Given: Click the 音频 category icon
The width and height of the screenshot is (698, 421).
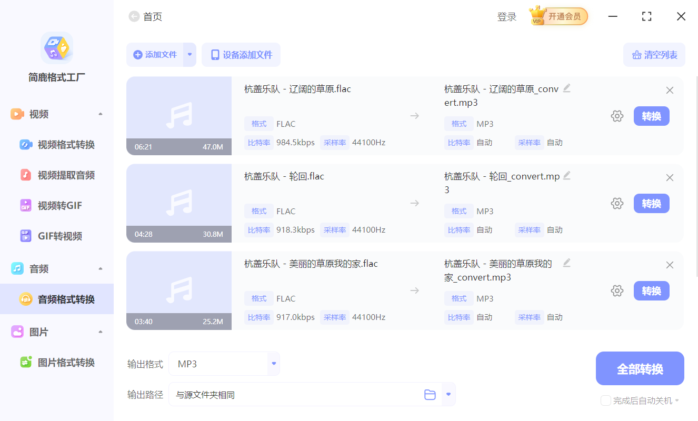Looking at the screenshot, I should click(17, 269).
